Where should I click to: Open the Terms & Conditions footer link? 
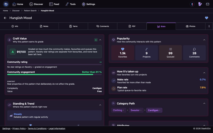coord(37,128)
